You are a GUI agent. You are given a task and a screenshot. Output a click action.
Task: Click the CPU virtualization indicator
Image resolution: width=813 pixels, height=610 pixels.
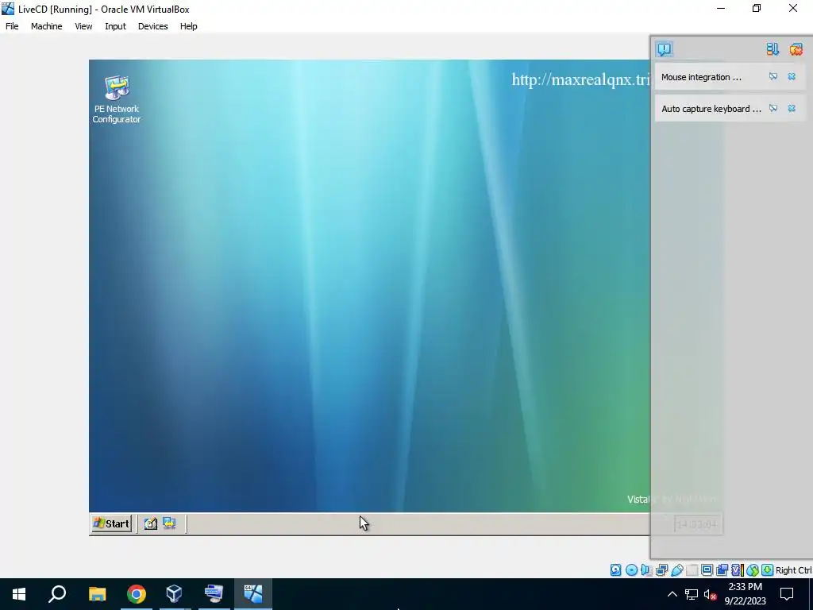(738, 570)
